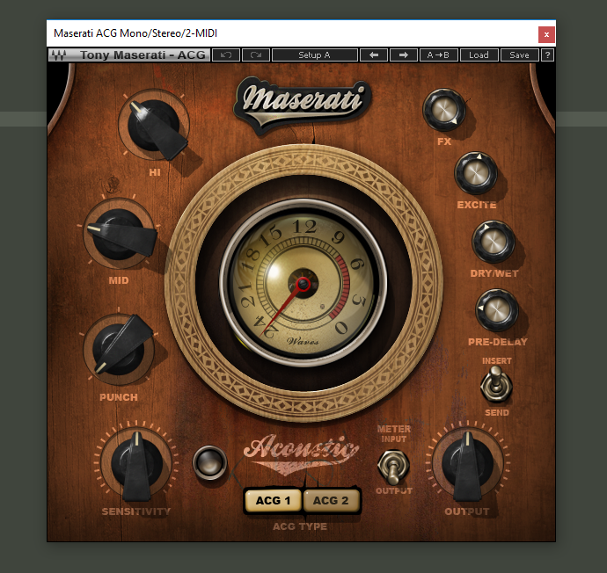The height and width of the screenshot is (573, 607).
Task: Click the FX knob
Action: (444, 110)
